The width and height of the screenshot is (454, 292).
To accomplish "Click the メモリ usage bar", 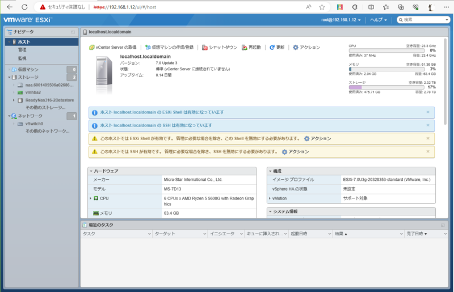I will (x=386, y=69).
